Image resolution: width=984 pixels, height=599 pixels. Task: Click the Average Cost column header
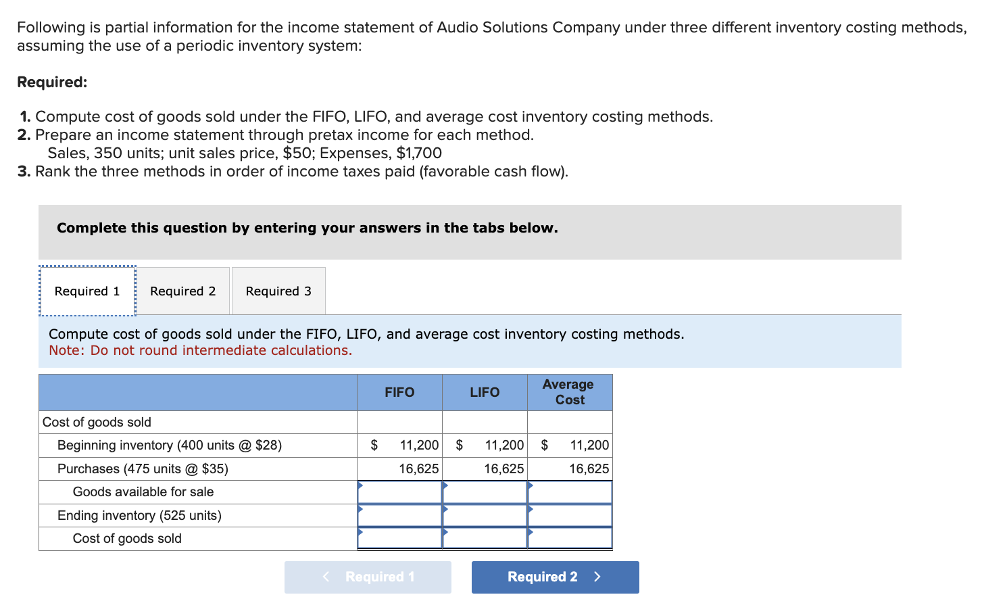click(570, 392)
